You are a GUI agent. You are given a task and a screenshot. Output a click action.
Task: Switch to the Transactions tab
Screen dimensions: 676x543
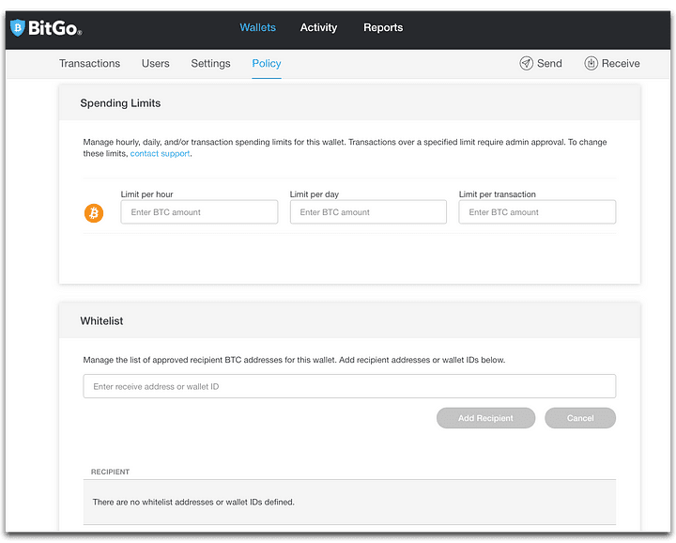pyautogui.click(x=90, y=63)
